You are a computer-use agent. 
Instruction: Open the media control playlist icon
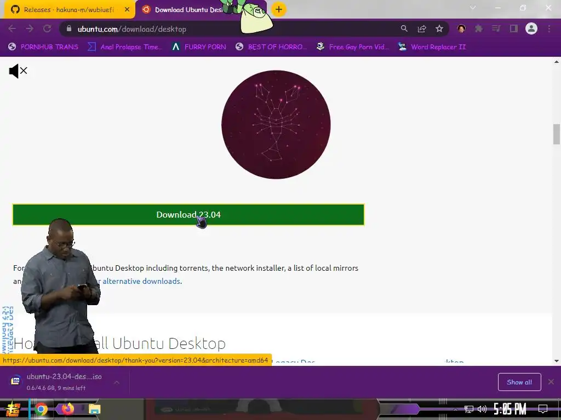tap(496, 28)
